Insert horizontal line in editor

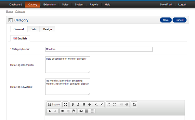[x=92, y=111]
